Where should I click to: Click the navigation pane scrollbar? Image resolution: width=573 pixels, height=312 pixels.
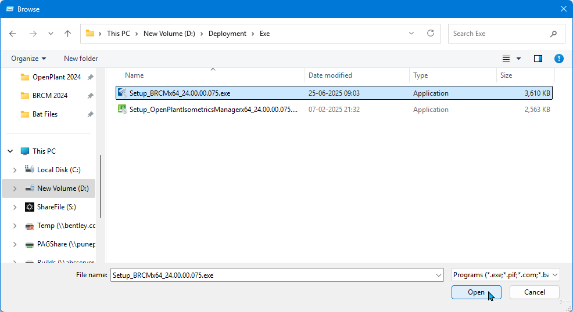[x=101, y=187]
